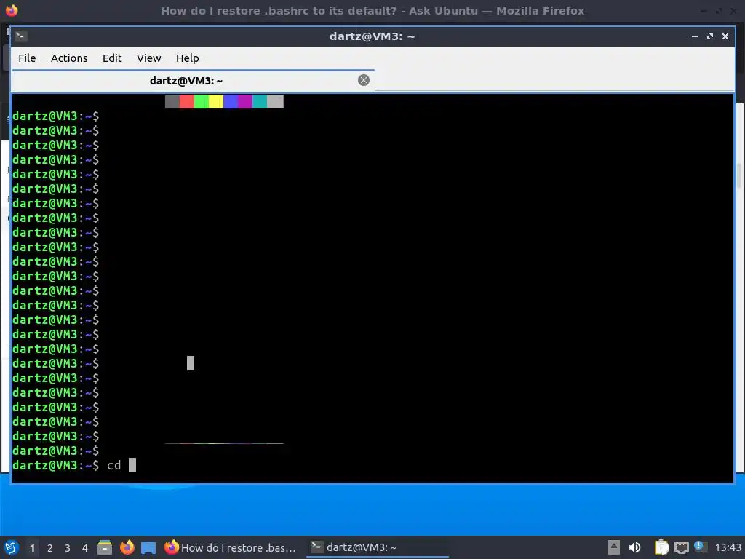
Task: Open the update notifier tray icon
Action: 700,547
